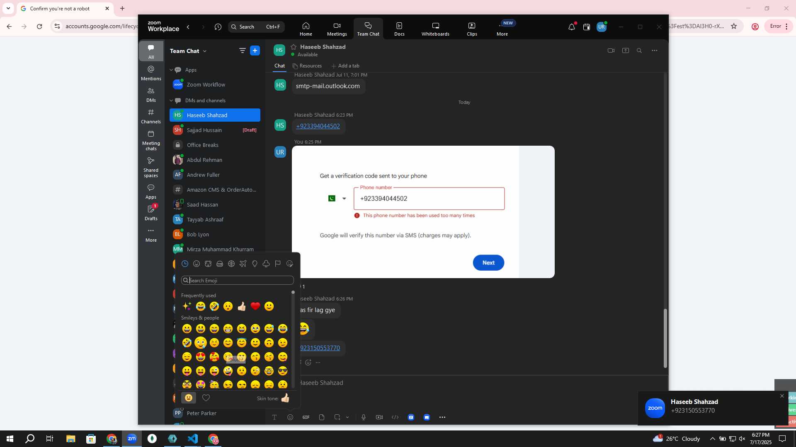Open Windows Start menu
Image resolution: width=796 pixels, height=447 pixels.
10,439
